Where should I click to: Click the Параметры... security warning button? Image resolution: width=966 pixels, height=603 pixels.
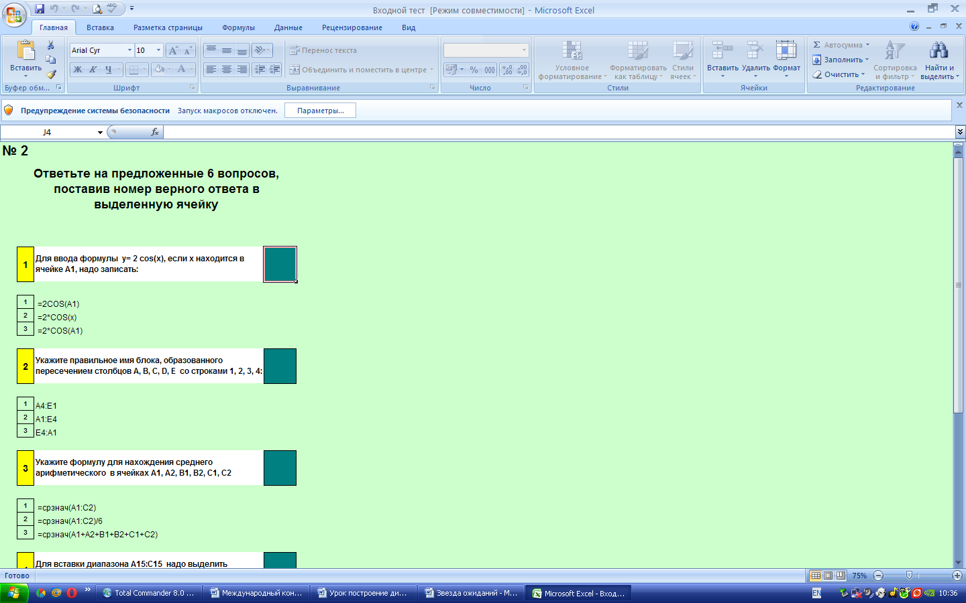pyautogui.click(x=320, y=111)
